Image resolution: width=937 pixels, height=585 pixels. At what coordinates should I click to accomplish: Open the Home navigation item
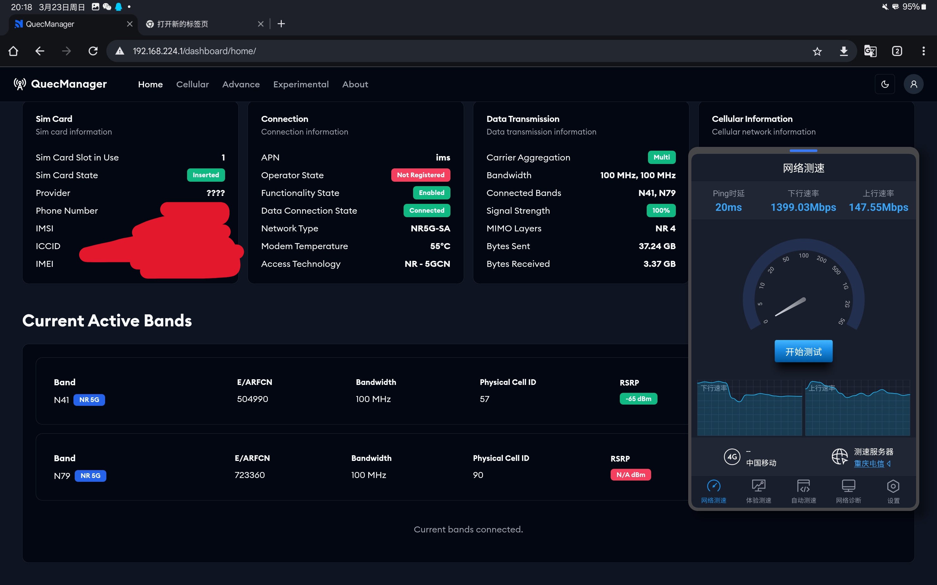150,84
